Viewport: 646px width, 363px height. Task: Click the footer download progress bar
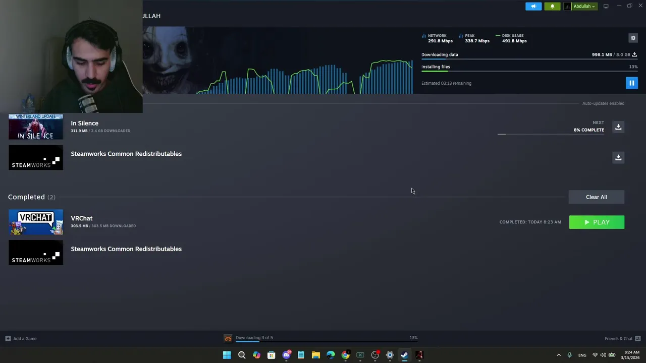click(327, 342)
